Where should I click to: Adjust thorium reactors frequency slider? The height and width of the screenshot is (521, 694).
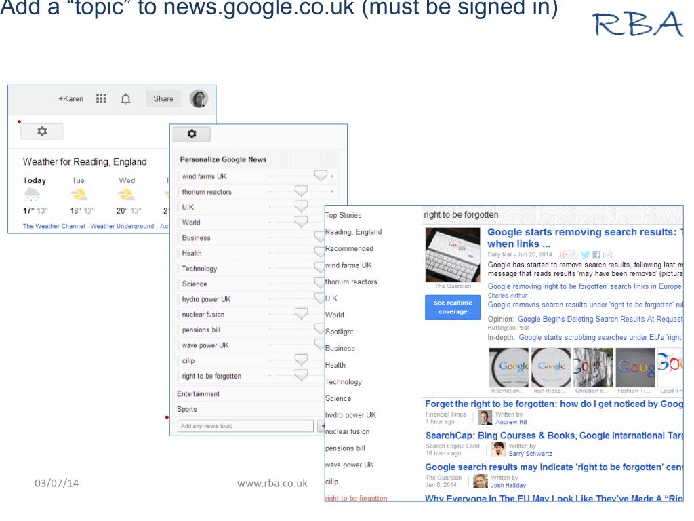click(x=301, y=191)
